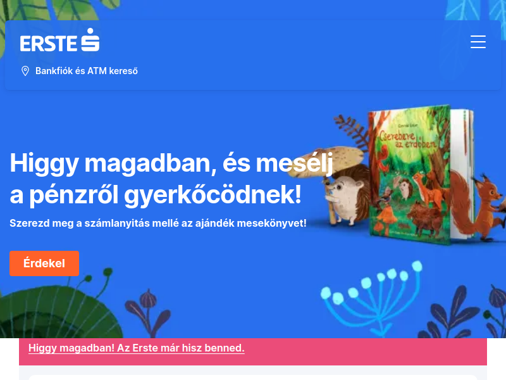Click headline 'Higgy magadban, és mesélj'

171,163
